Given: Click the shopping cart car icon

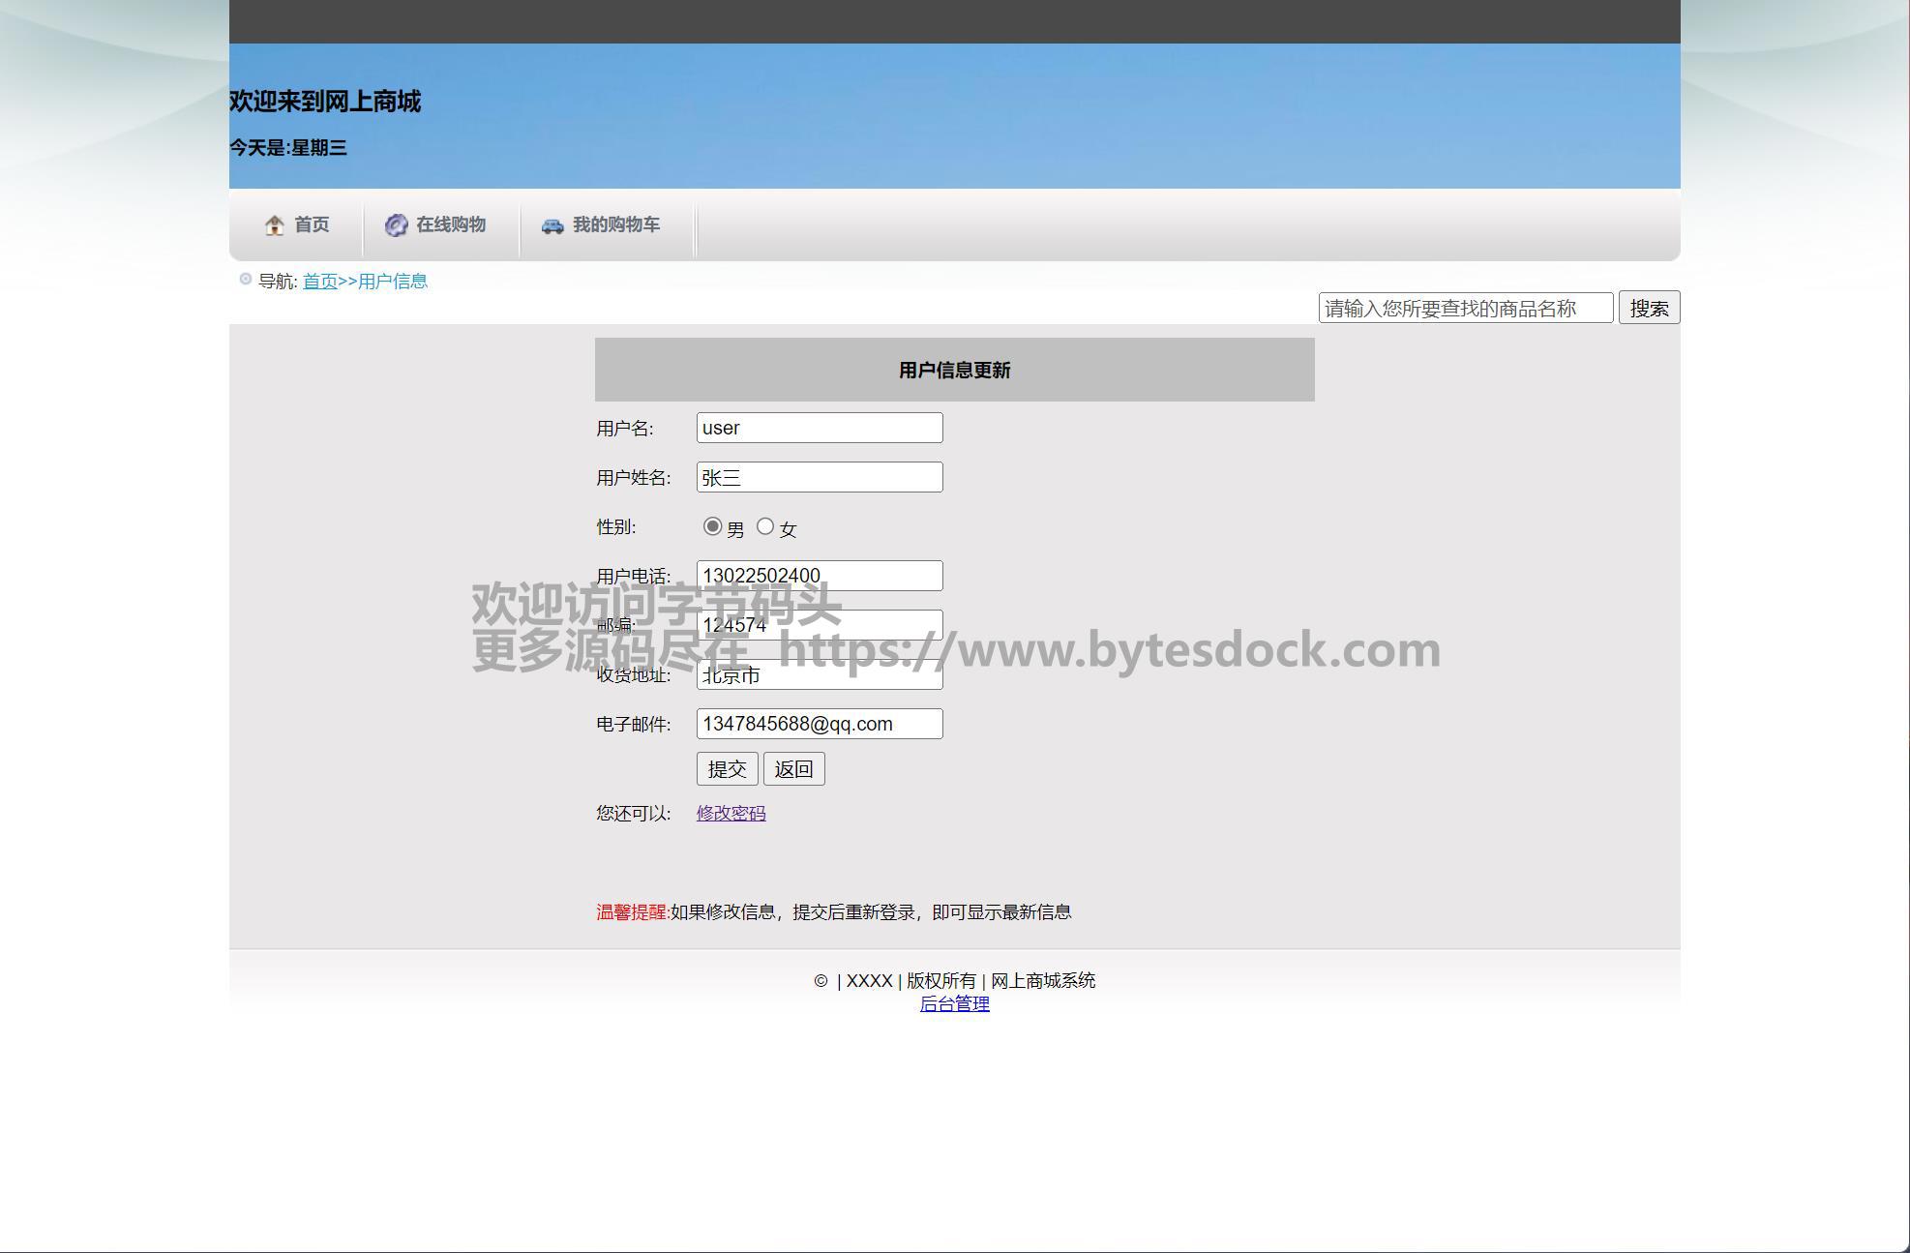Looking at the screenshot, I should pyautogui.click(x=552, y=225).
